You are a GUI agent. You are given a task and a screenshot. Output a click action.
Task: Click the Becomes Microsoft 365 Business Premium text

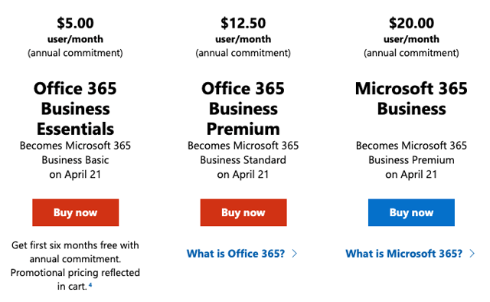[x=411, y=160]
